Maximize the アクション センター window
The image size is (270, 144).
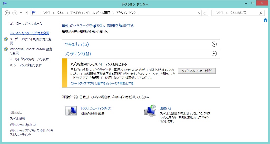coord(253,3)
